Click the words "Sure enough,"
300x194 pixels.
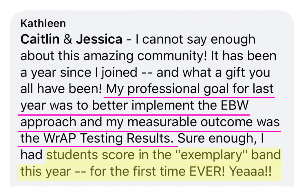coord(217,139)
